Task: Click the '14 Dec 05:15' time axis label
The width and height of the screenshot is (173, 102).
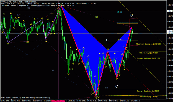Action: pos(103,101)
